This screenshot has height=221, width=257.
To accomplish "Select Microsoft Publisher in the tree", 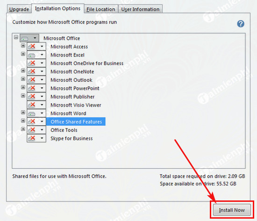I will pyautogui.click(x=72, y=97).
